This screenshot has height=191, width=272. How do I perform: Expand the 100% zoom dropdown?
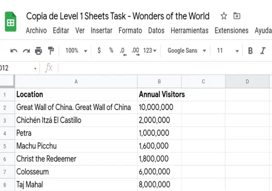click(76, 51)
